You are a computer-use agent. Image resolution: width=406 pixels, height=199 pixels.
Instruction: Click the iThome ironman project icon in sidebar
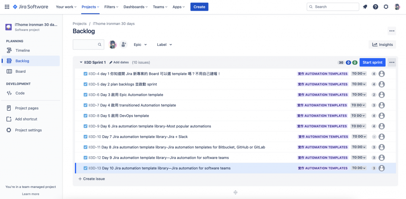click(x=9, y=27)
